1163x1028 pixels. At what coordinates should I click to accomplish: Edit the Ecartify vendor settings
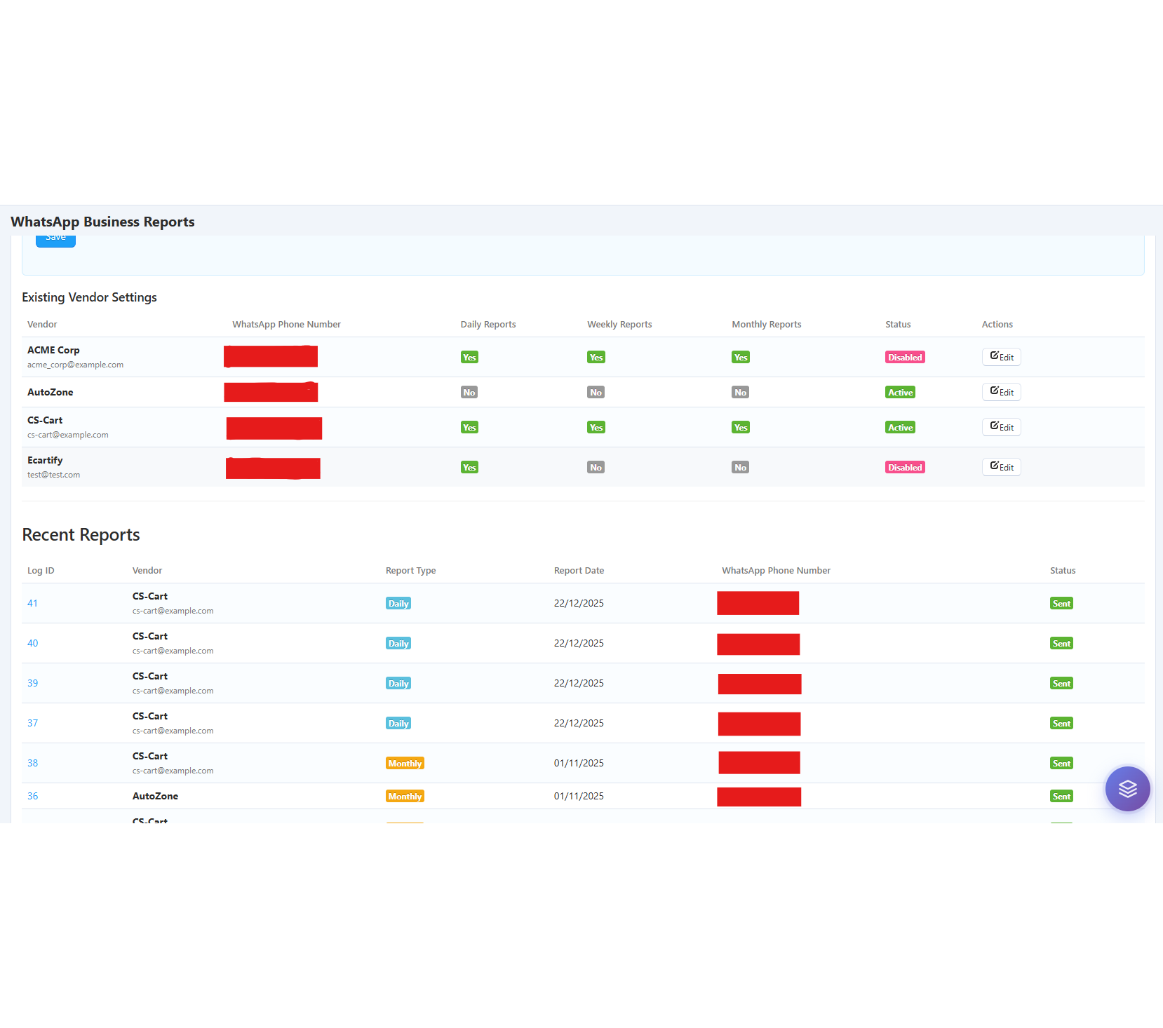[1001, 467]
